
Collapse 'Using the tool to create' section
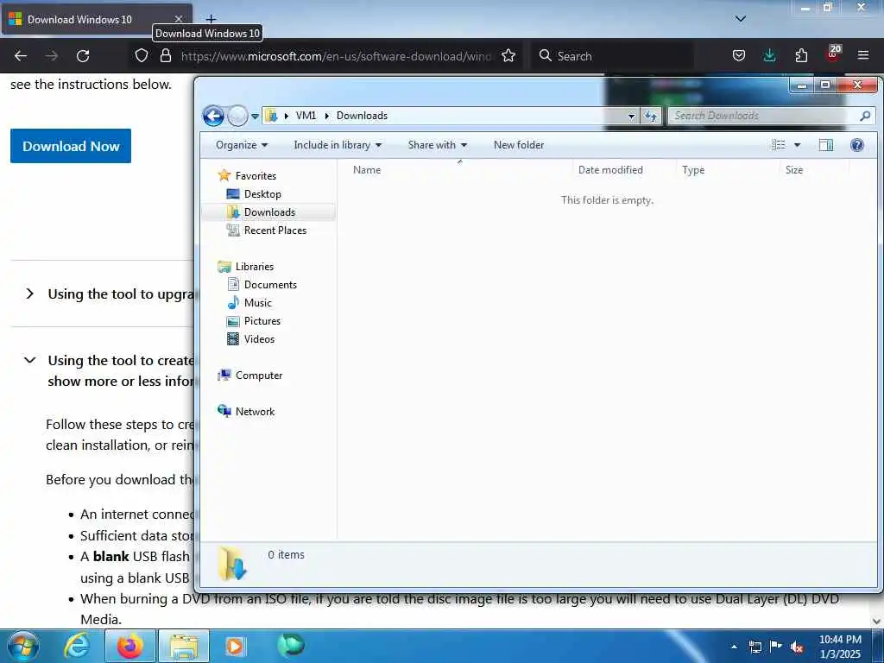(x=30, y=360)
